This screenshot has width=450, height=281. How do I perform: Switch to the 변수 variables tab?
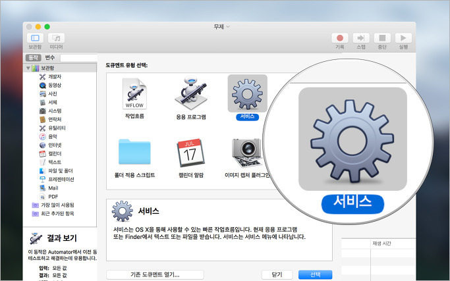coord(49,58)
